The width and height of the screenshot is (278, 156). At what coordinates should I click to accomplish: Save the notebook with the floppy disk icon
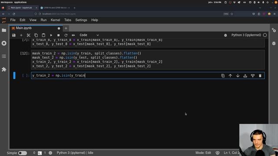[14, 35]
